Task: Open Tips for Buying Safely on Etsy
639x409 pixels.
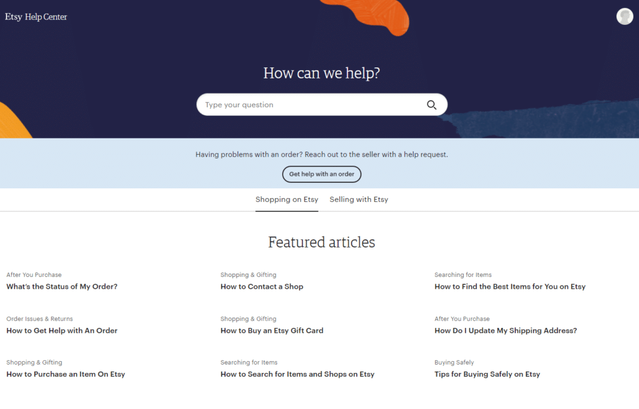Action: [487, 374]
